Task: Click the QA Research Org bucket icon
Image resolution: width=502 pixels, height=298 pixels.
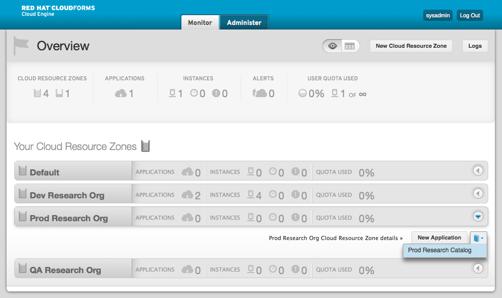Action: point(22,269)
